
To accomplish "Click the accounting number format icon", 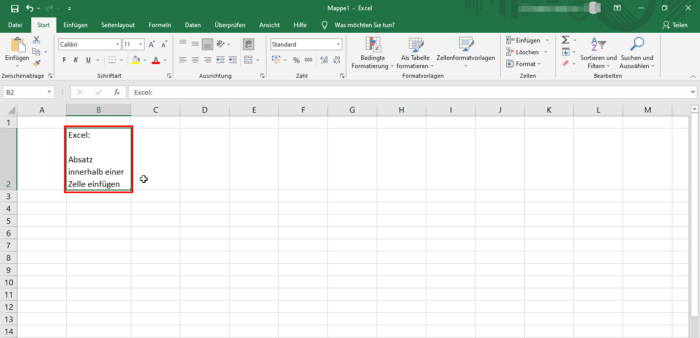I will click(x=276, y=60).
